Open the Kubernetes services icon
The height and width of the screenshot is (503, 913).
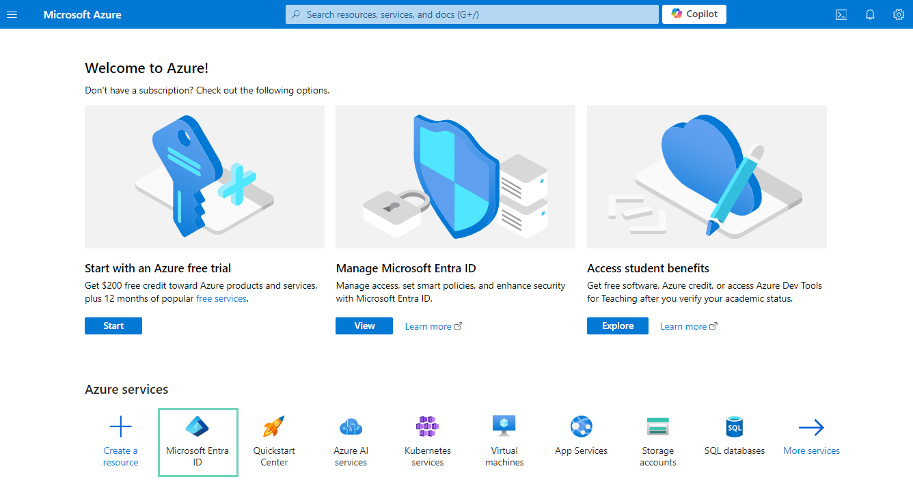(428, 427)
